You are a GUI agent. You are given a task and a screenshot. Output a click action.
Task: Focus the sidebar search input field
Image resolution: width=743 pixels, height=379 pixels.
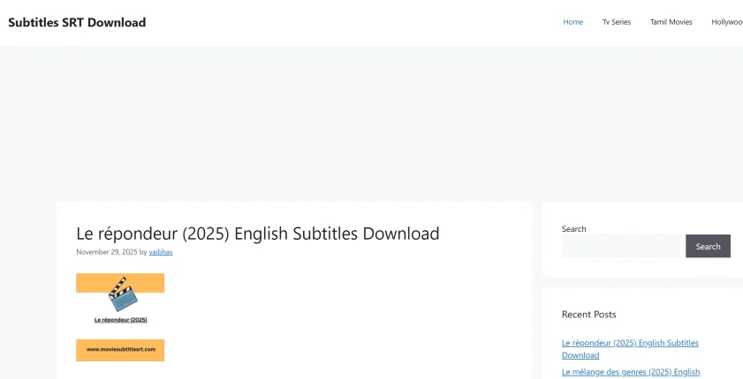pos(621,247)
